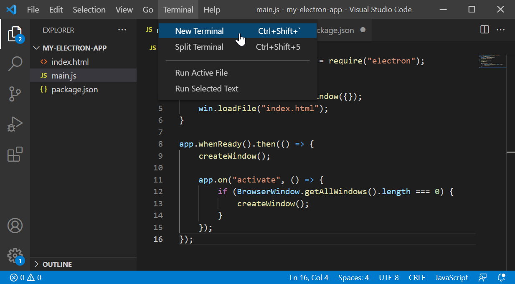Viewport: 515px width, 284px height.
Task: Open the Selection menu
Action: point(89,10)
